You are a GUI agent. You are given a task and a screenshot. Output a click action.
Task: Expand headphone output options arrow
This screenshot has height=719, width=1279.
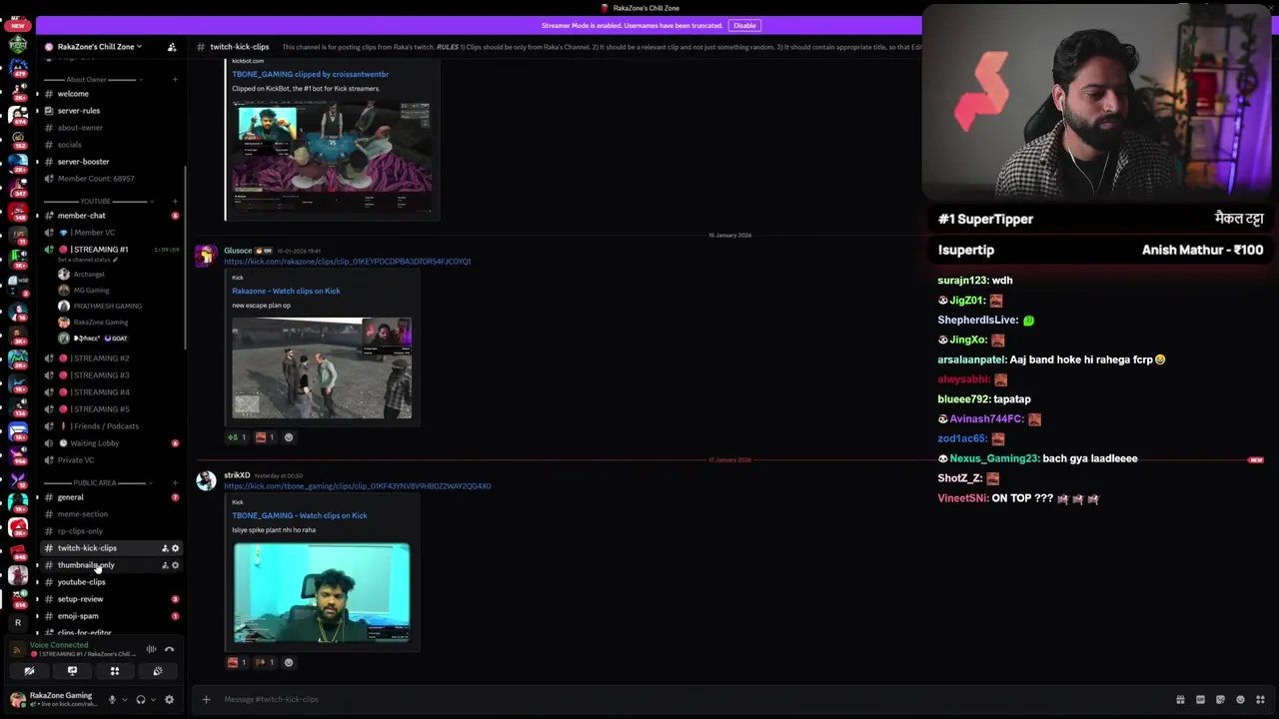[x=152, y=699]
